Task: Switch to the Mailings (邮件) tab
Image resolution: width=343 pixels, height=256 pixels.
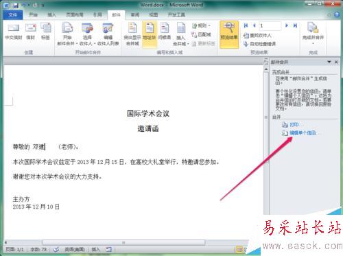Action: coord(116,15)
